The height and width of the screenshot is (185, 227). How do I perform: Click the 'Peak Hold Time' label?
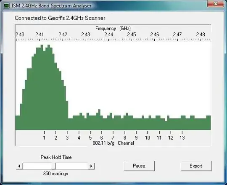pos(56,157)
